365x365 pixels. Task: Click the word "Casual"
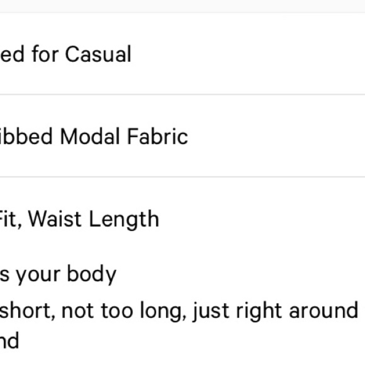(98, 54)
